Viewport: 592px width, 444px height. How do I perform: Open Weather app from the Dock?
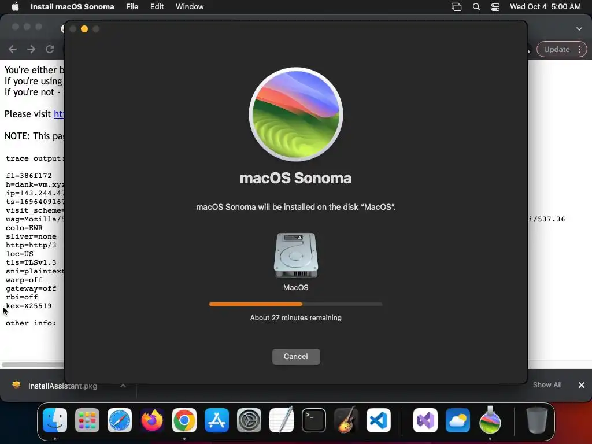(458, 420)
